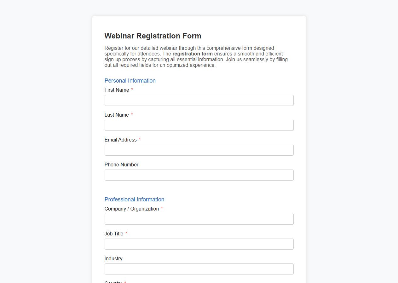Click the Email Address label
Image resolution: width=398 pixels, height=283 pixels.
[121, 140]
